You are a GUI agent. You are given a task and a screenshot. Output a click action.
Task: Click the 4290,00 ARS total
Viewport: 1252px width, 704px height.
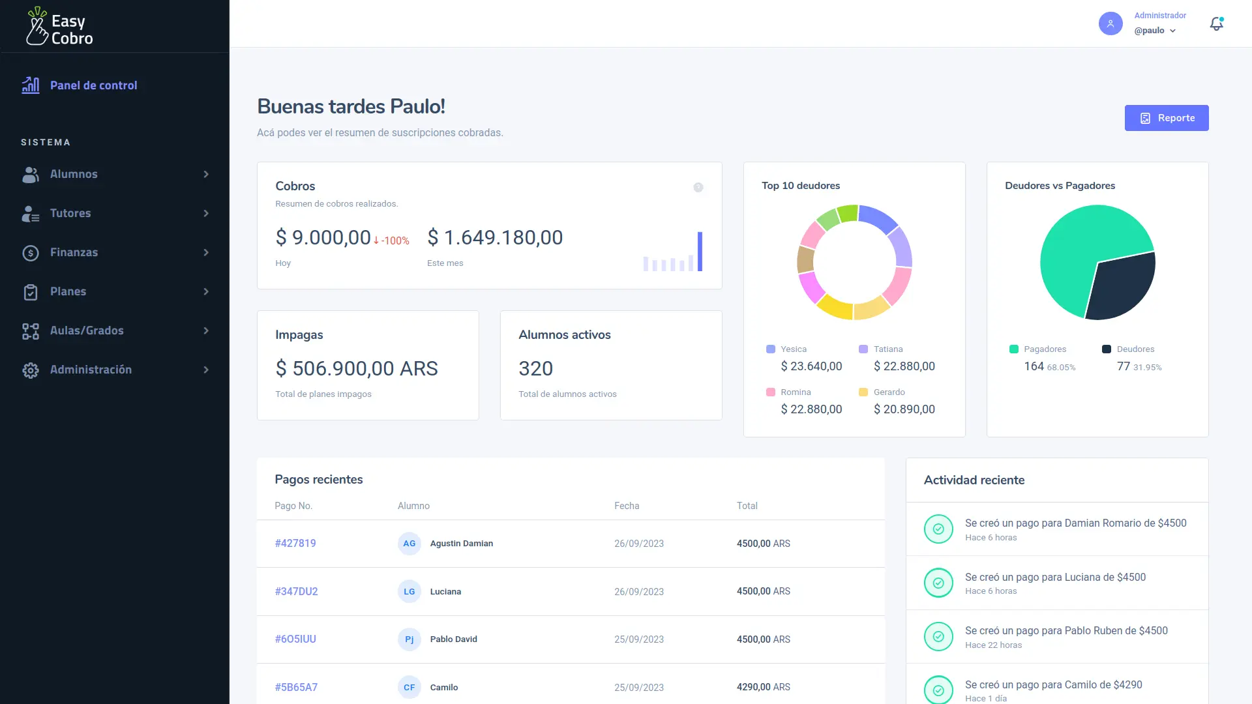click(764, 688)
